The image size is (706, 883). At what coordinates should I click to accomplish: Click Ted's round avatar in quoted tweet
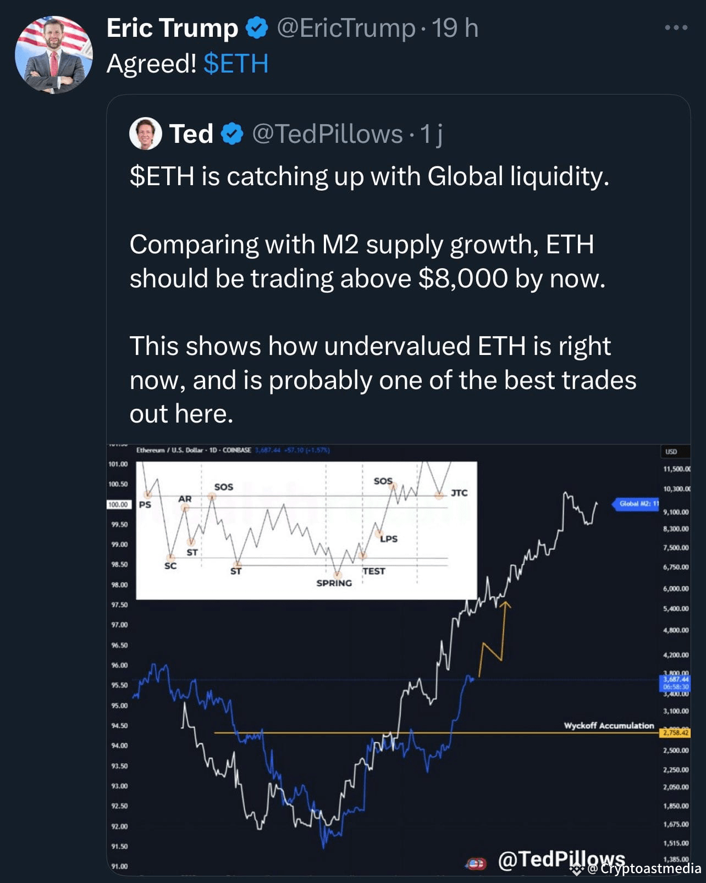point(145,134)
